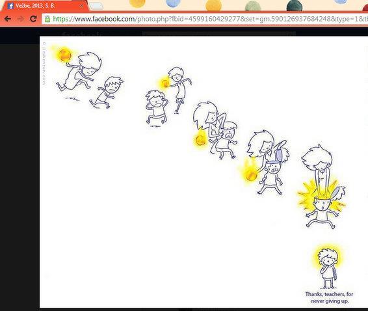Click the Facebook favicon in the tab
Screen dimensions: 368x311
[10, 6]
